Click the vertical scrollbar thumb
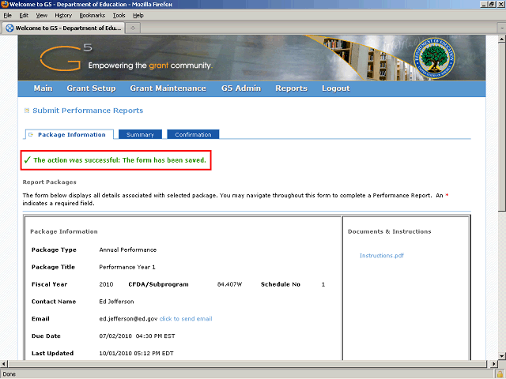The image size is (506, 379). [x=501, y=127]
